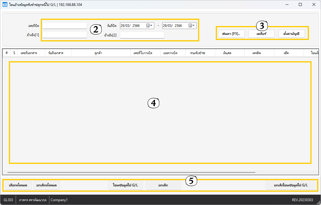Click the app icon in the title bar
Screen dimensions: 321x205
(x=5, y=4)
